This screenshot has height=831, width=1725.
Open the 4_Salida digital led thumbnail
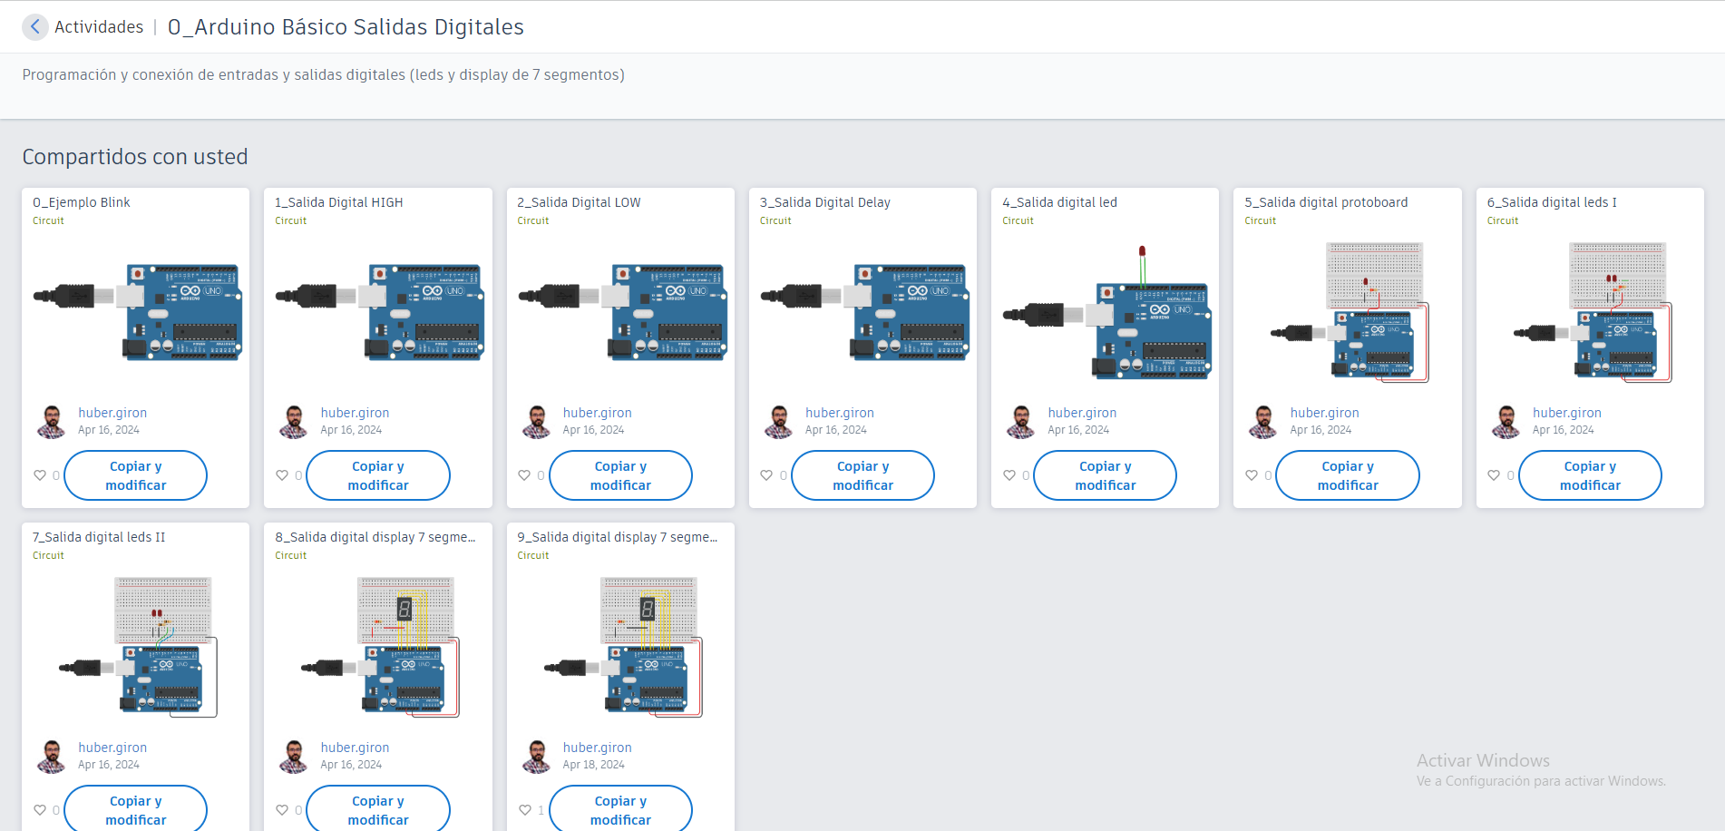[x=1106, y=312]
